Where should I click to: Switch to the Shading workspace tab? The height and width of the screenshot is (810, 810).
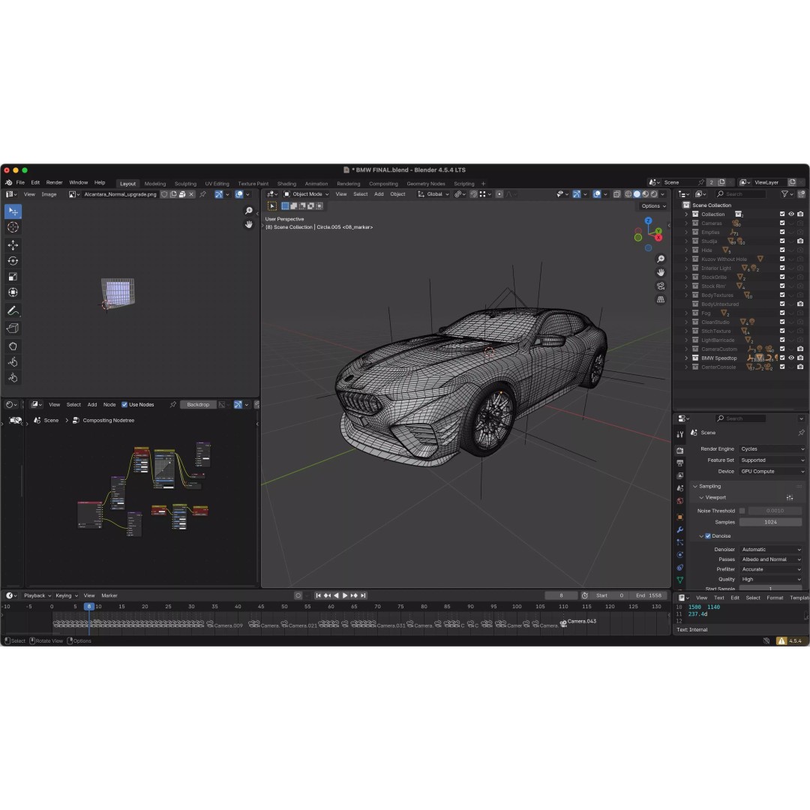pos(286,184)
